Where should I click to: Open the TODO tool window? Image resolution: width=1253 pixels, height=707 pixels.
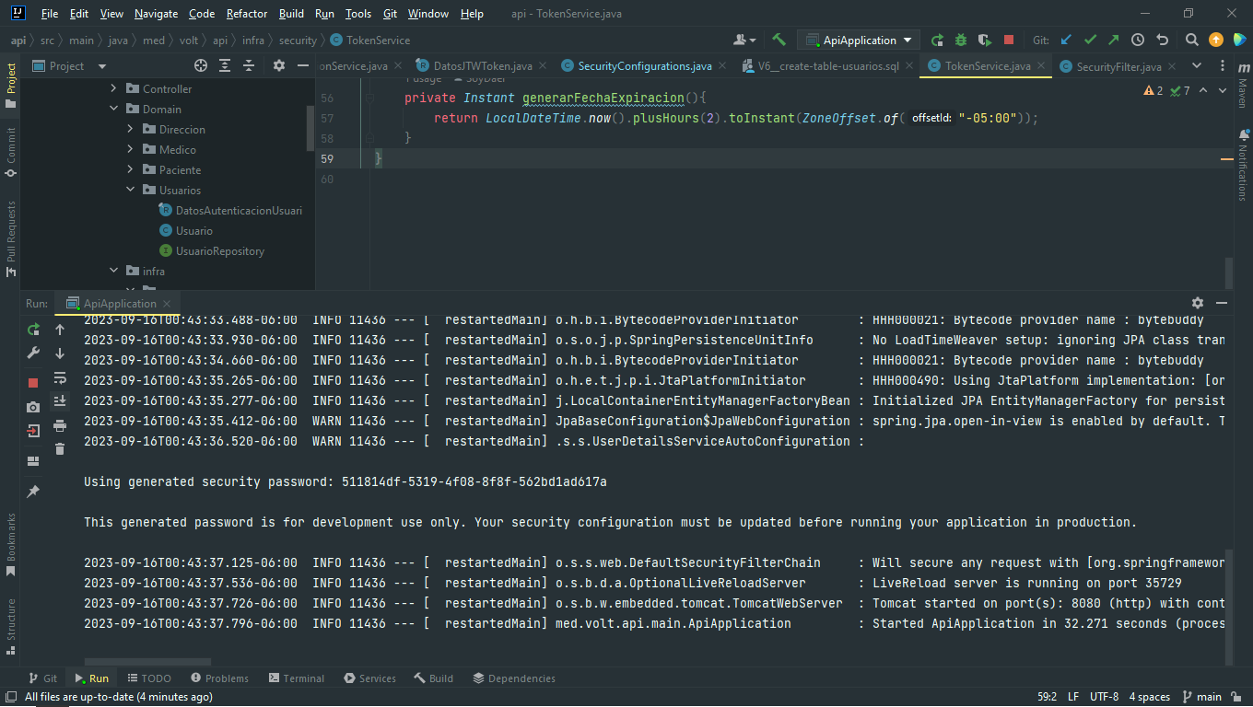pyautogui.click(x=147, y=678)
